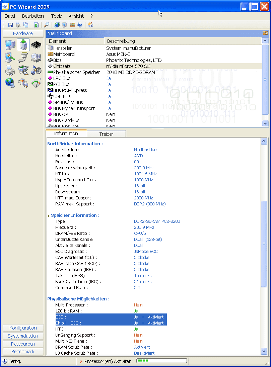This screenshot has height=367, width=271.
Task: Select the Bus CardBus row
Action: [x=154, y=120]
